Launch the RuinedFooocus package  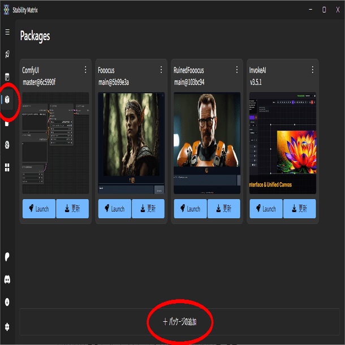191,209
